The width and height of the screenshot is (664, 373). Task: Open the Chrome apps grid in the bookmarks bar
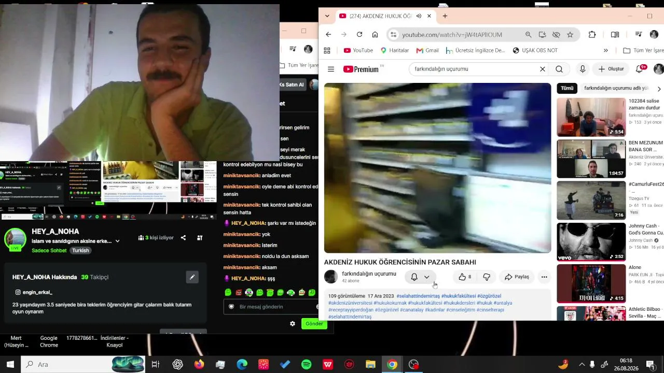327,50
